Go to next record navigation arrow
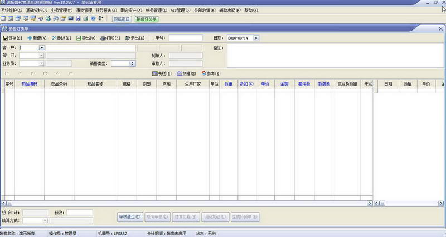 tap(32, 73)
